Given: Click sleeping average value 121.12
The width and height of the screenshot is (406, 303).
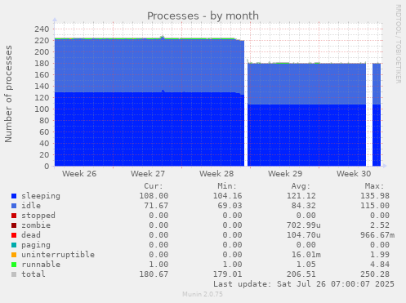Looking at the screenshot, I should pos(301,196).
